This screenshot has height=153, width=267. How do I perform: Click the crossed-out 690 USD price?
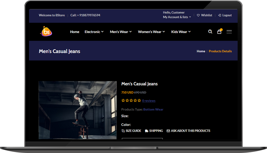click(140, 93)
